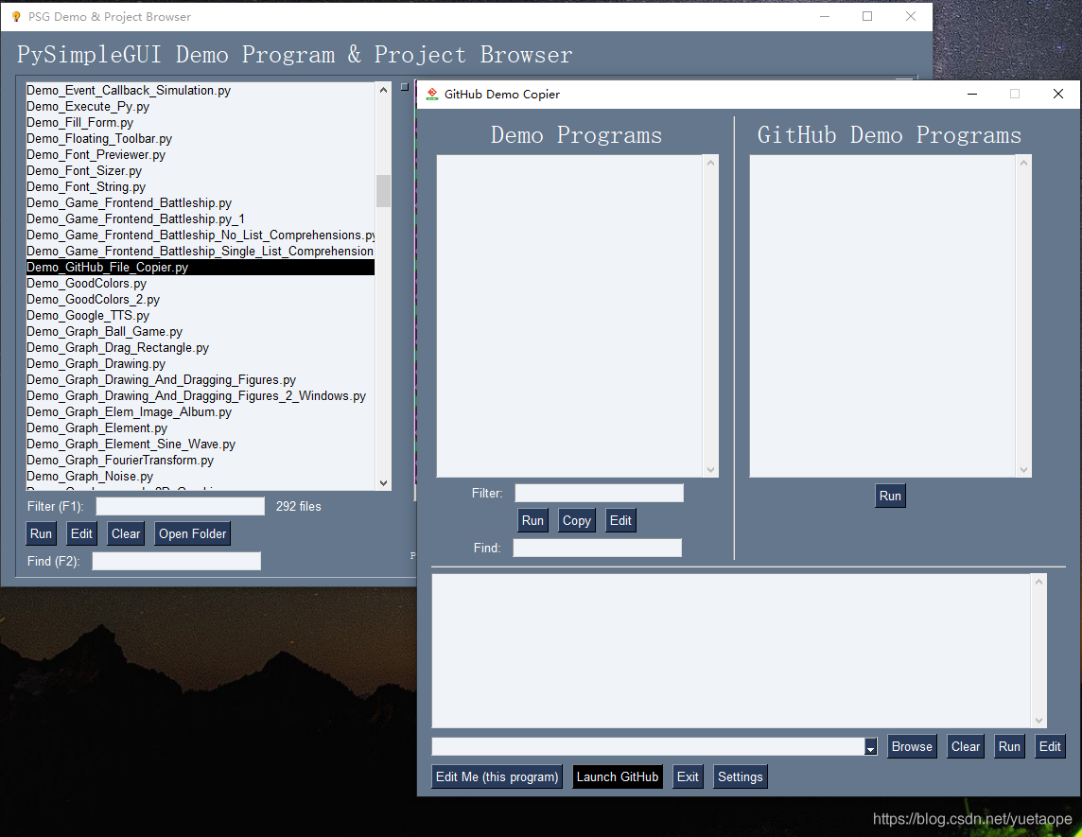Image resolution: width=1082 pixels, height=837 pixels.
Task: Click output pane scrollbar down arrow
Action: [1039, 721]
